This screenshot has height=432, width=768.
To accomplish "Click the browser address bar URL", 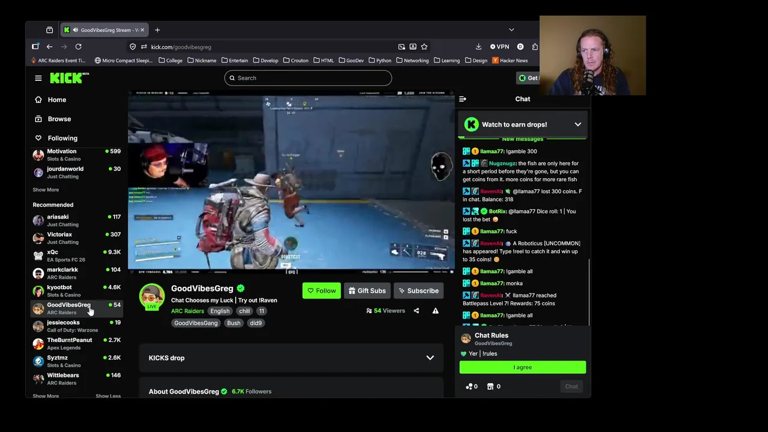I will pos(181,47).
